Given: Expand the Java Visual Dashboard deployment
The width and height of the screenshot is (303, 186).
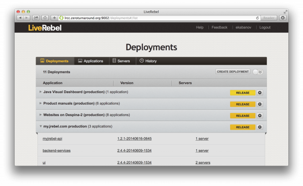Looking at the screenshot, I should (x=41, y=92).
